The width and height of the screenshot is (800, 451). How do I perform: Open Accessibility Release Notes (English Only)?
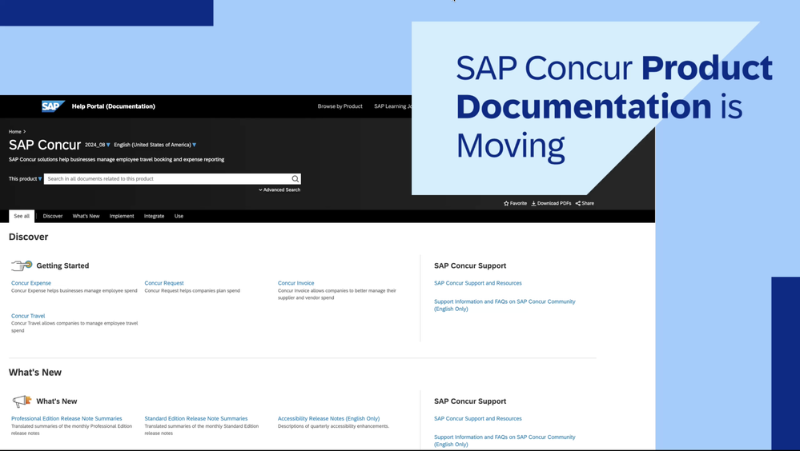click(328, 418)
